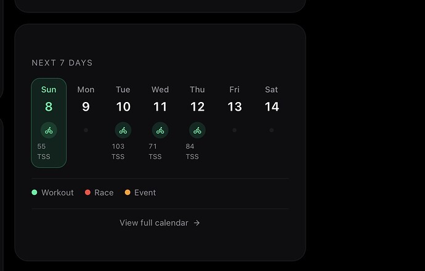Click the arrow beside View full calendar
The width and height of the screenshot is (425, 271).
(197, 223)
